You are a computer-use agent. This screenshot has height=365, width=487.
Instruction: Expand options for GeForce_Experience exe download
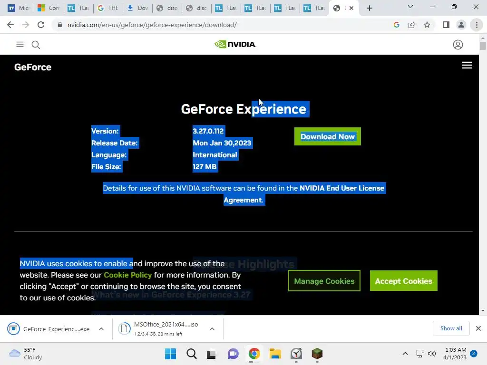[101, 329]
